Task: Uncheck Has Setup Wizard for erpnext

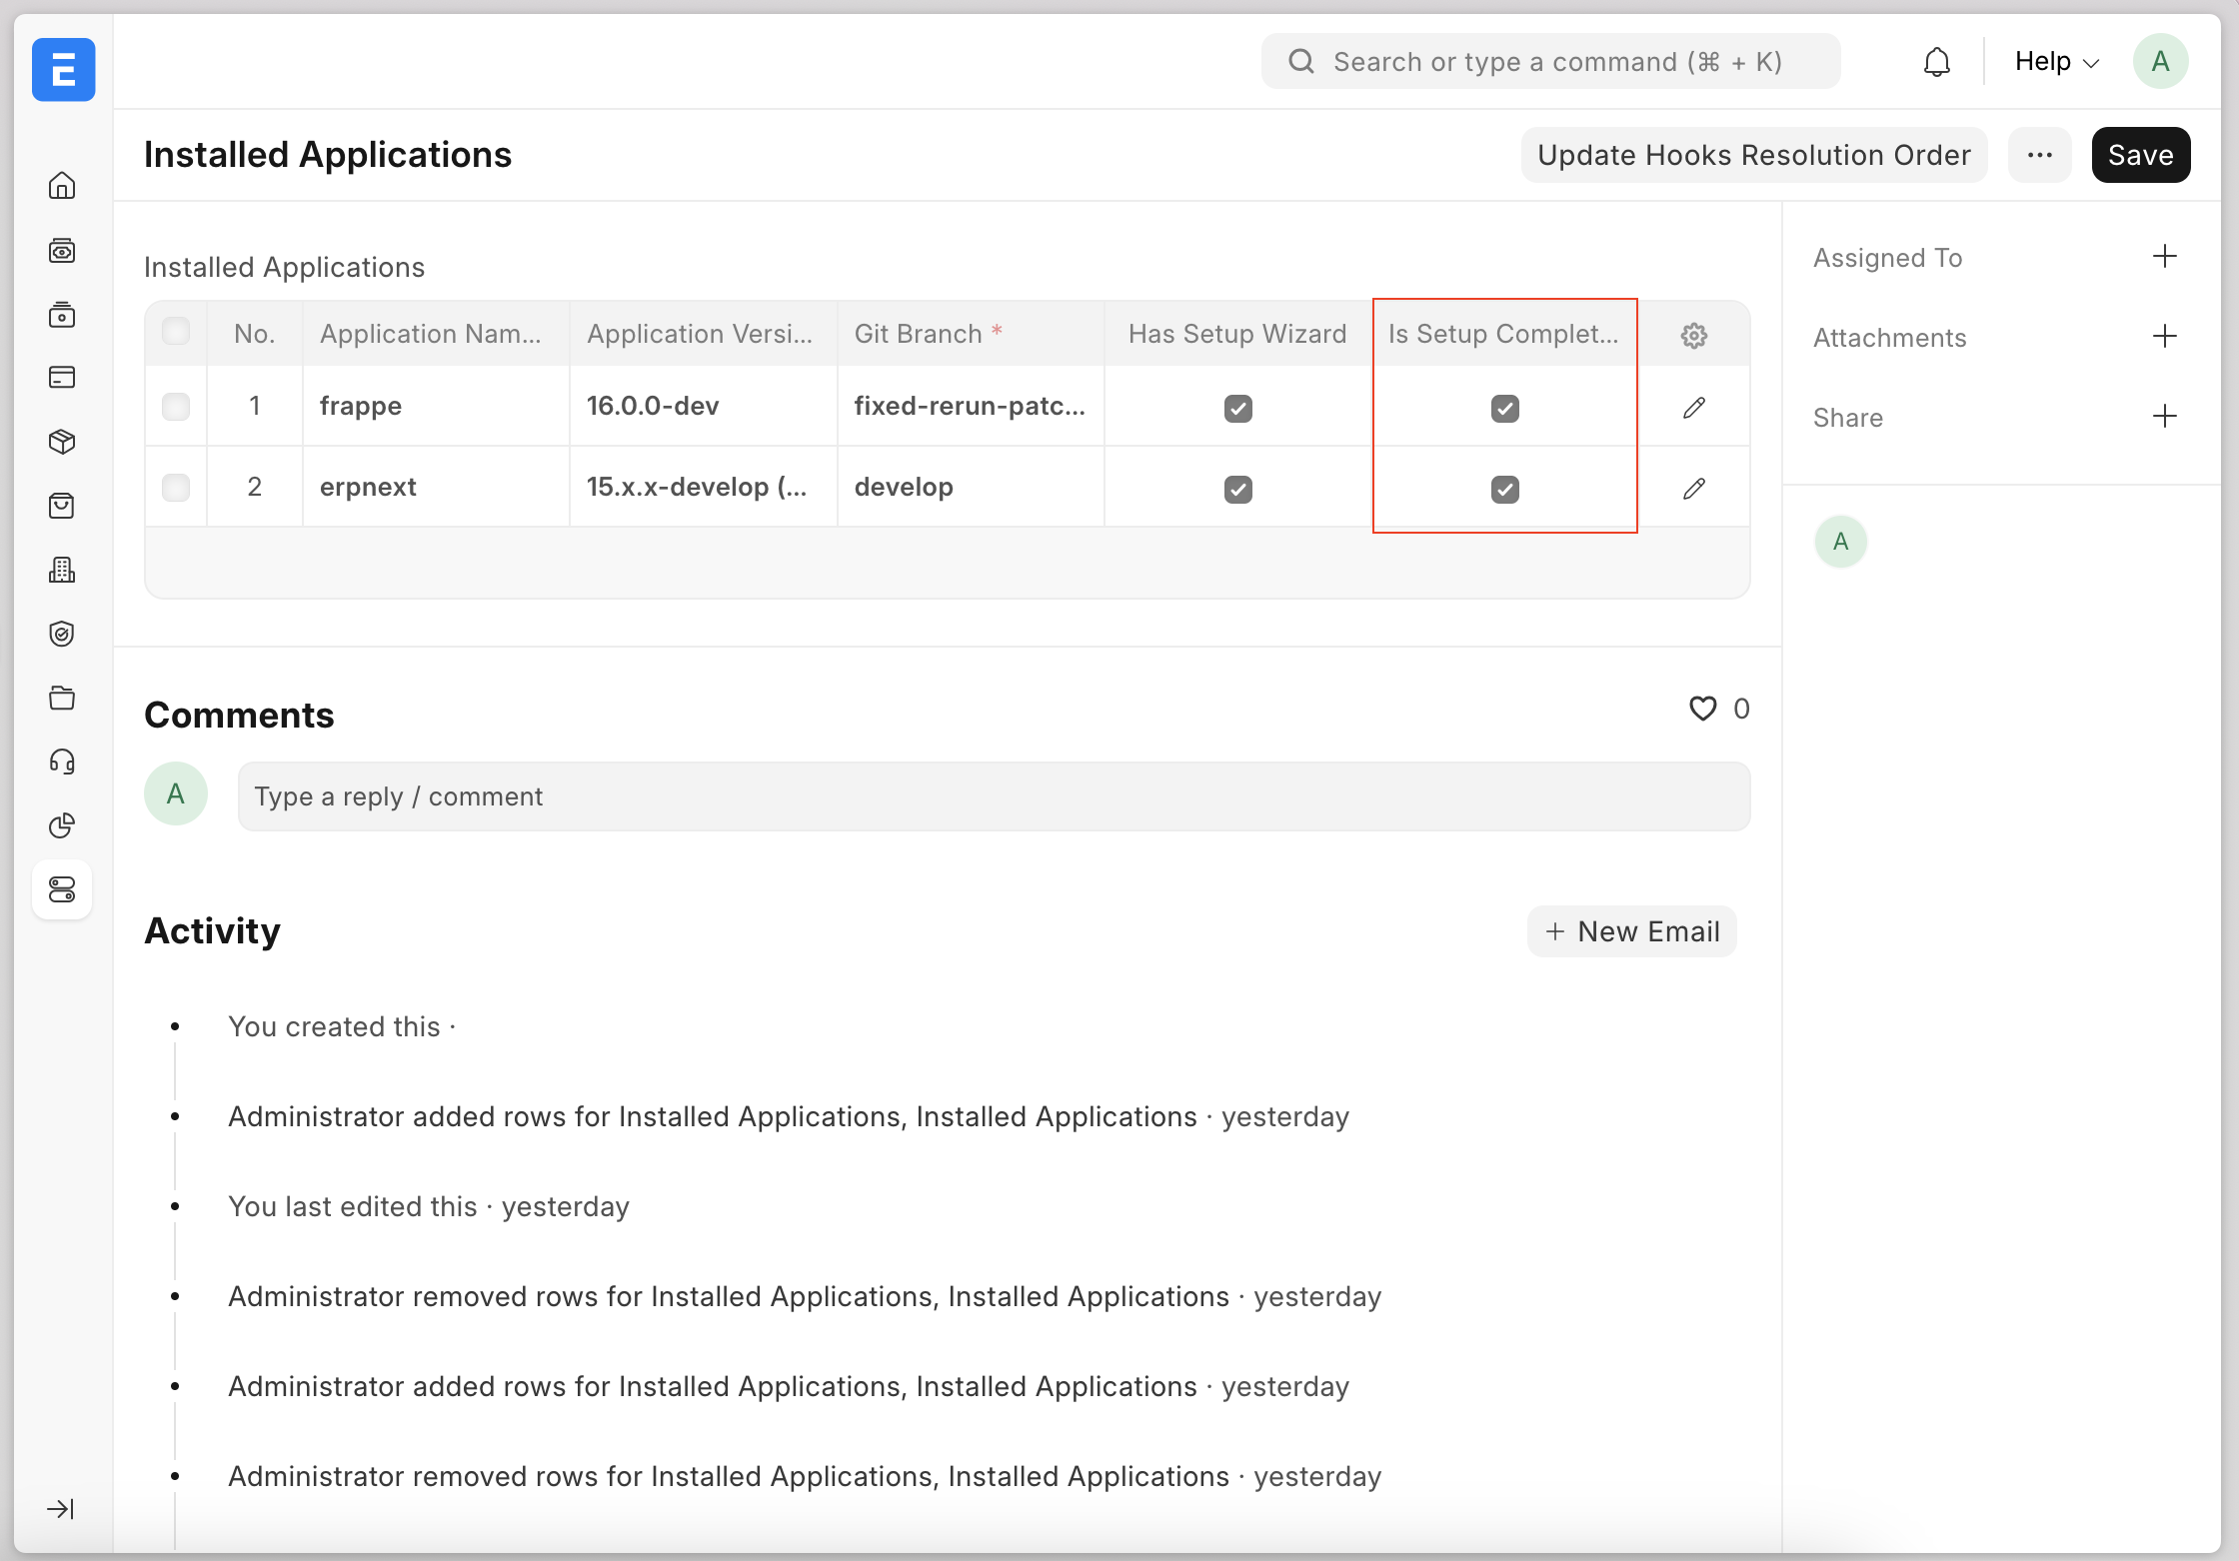Action: (1237, 489)
